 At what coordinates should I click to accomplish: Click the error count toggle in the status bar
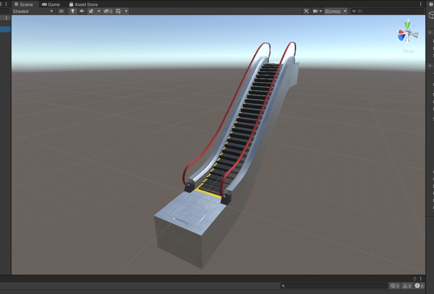[x=418, y=286]
